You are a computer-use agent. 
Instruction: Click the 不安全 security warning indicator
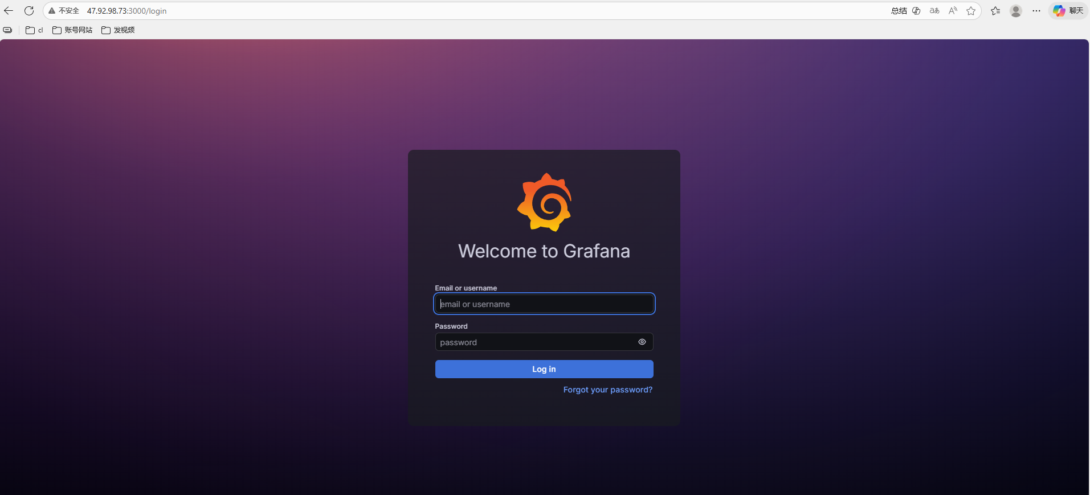(x=64, y=11)
